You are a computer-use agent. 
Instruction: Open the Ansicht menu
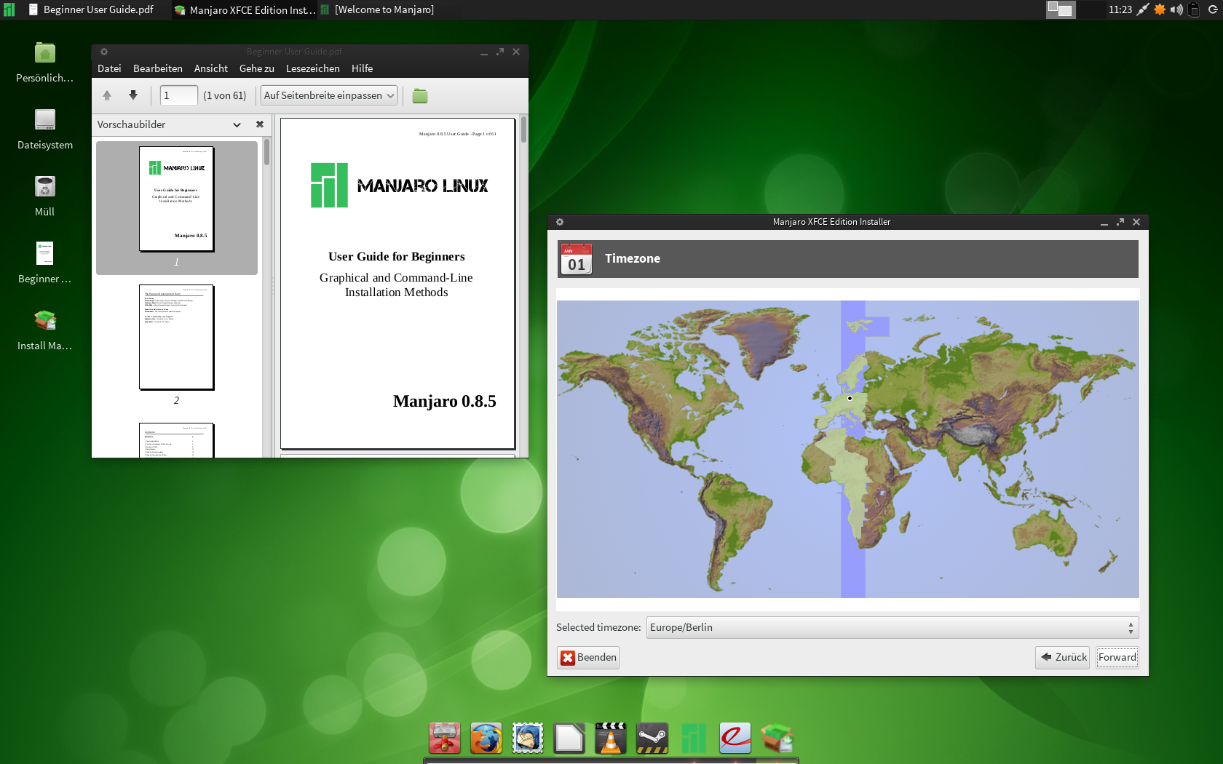(210, 68)
